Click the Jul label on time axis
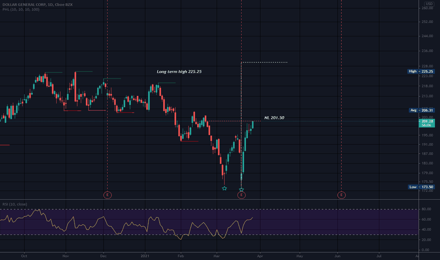This screenshot has height=260, width=440. [379, 256]
